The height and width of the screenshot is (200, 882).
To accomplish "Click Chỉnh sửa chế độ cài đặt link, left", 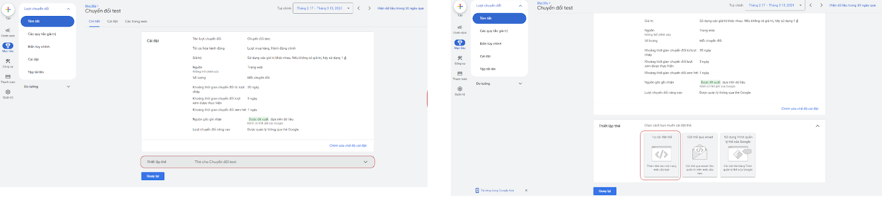I will [x=348, y=145].
